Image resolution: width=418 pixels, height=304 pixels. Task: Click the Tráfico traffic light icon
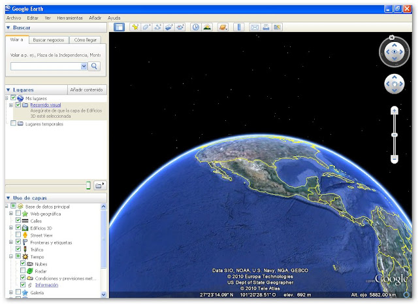pos(25,250)
